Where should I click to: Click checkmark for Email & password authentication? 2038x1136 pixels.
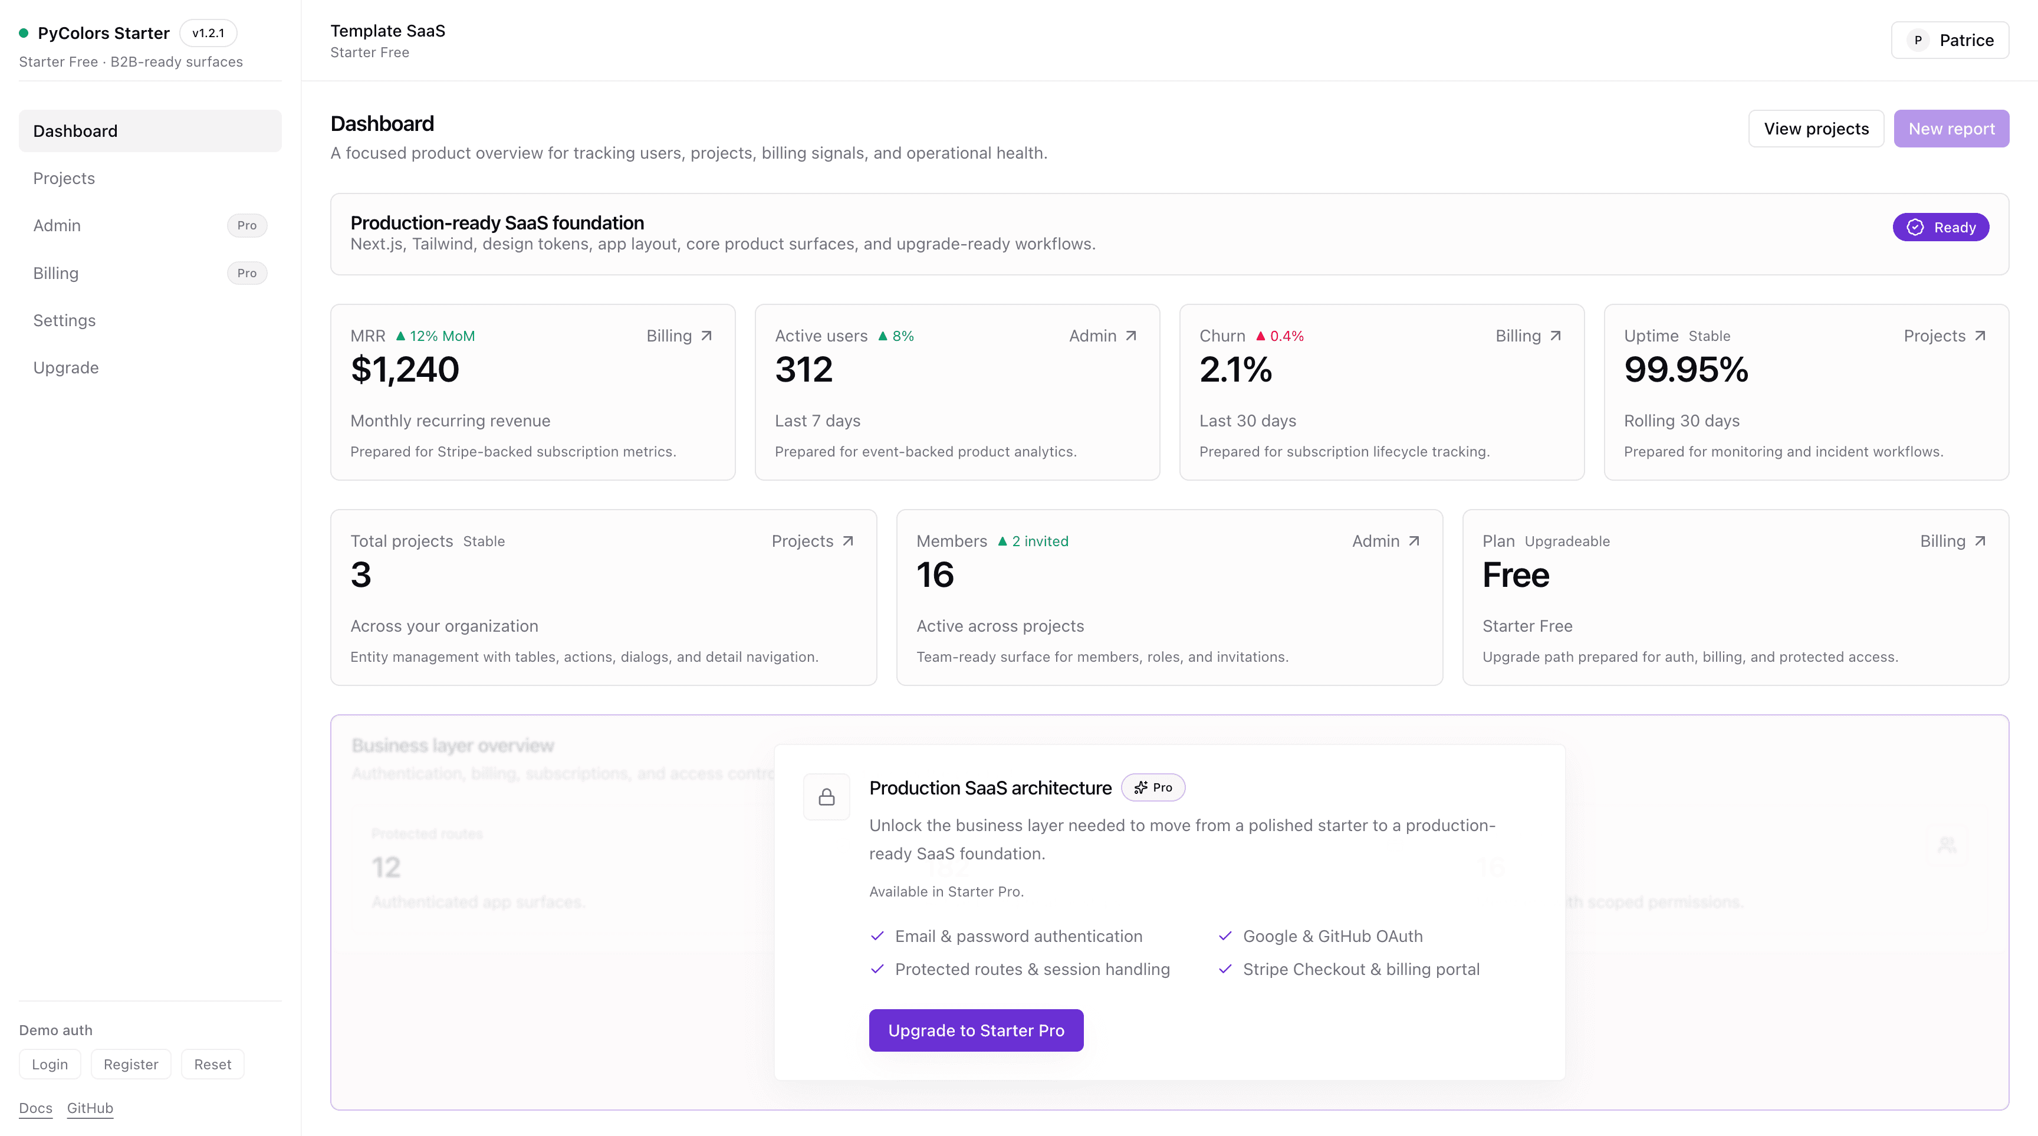click(877, 936)
